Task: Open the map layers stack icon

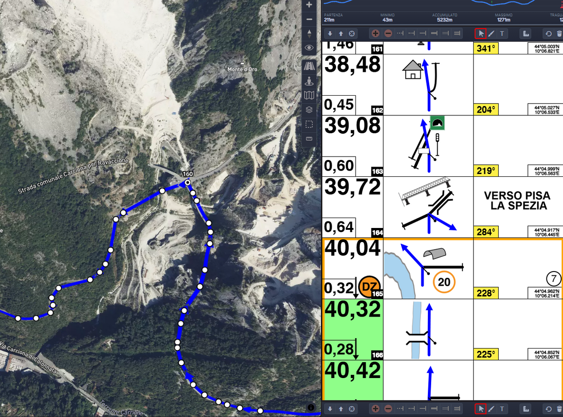Action: coord(309,110)
